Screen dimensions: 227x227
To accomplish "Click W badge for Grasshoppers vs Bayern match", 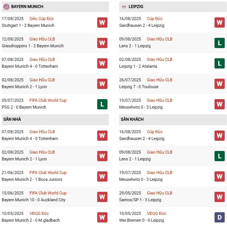I will (x=102, y=43).
